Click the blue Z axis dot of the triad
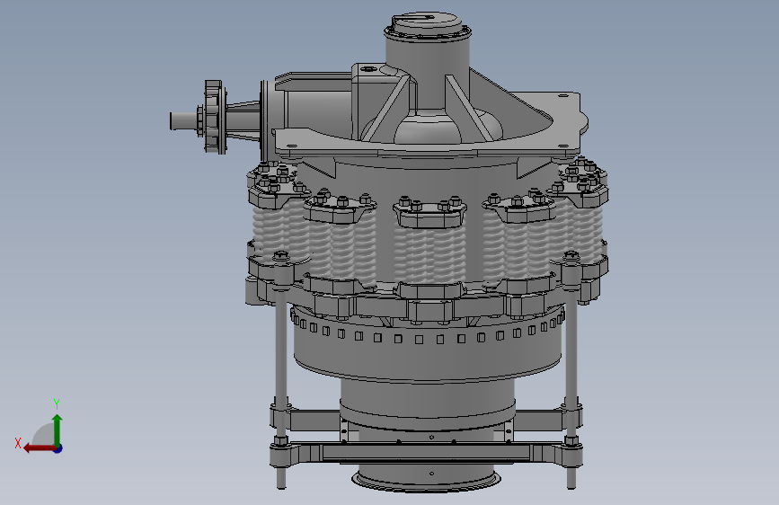 (x=58, y=448)
